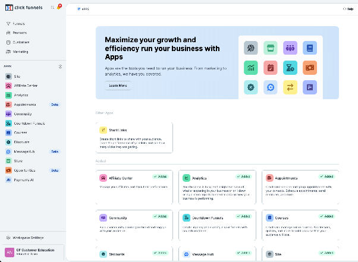The image size is (358, 262).
Task: Click the Site card icon
Action: point(269,254)
